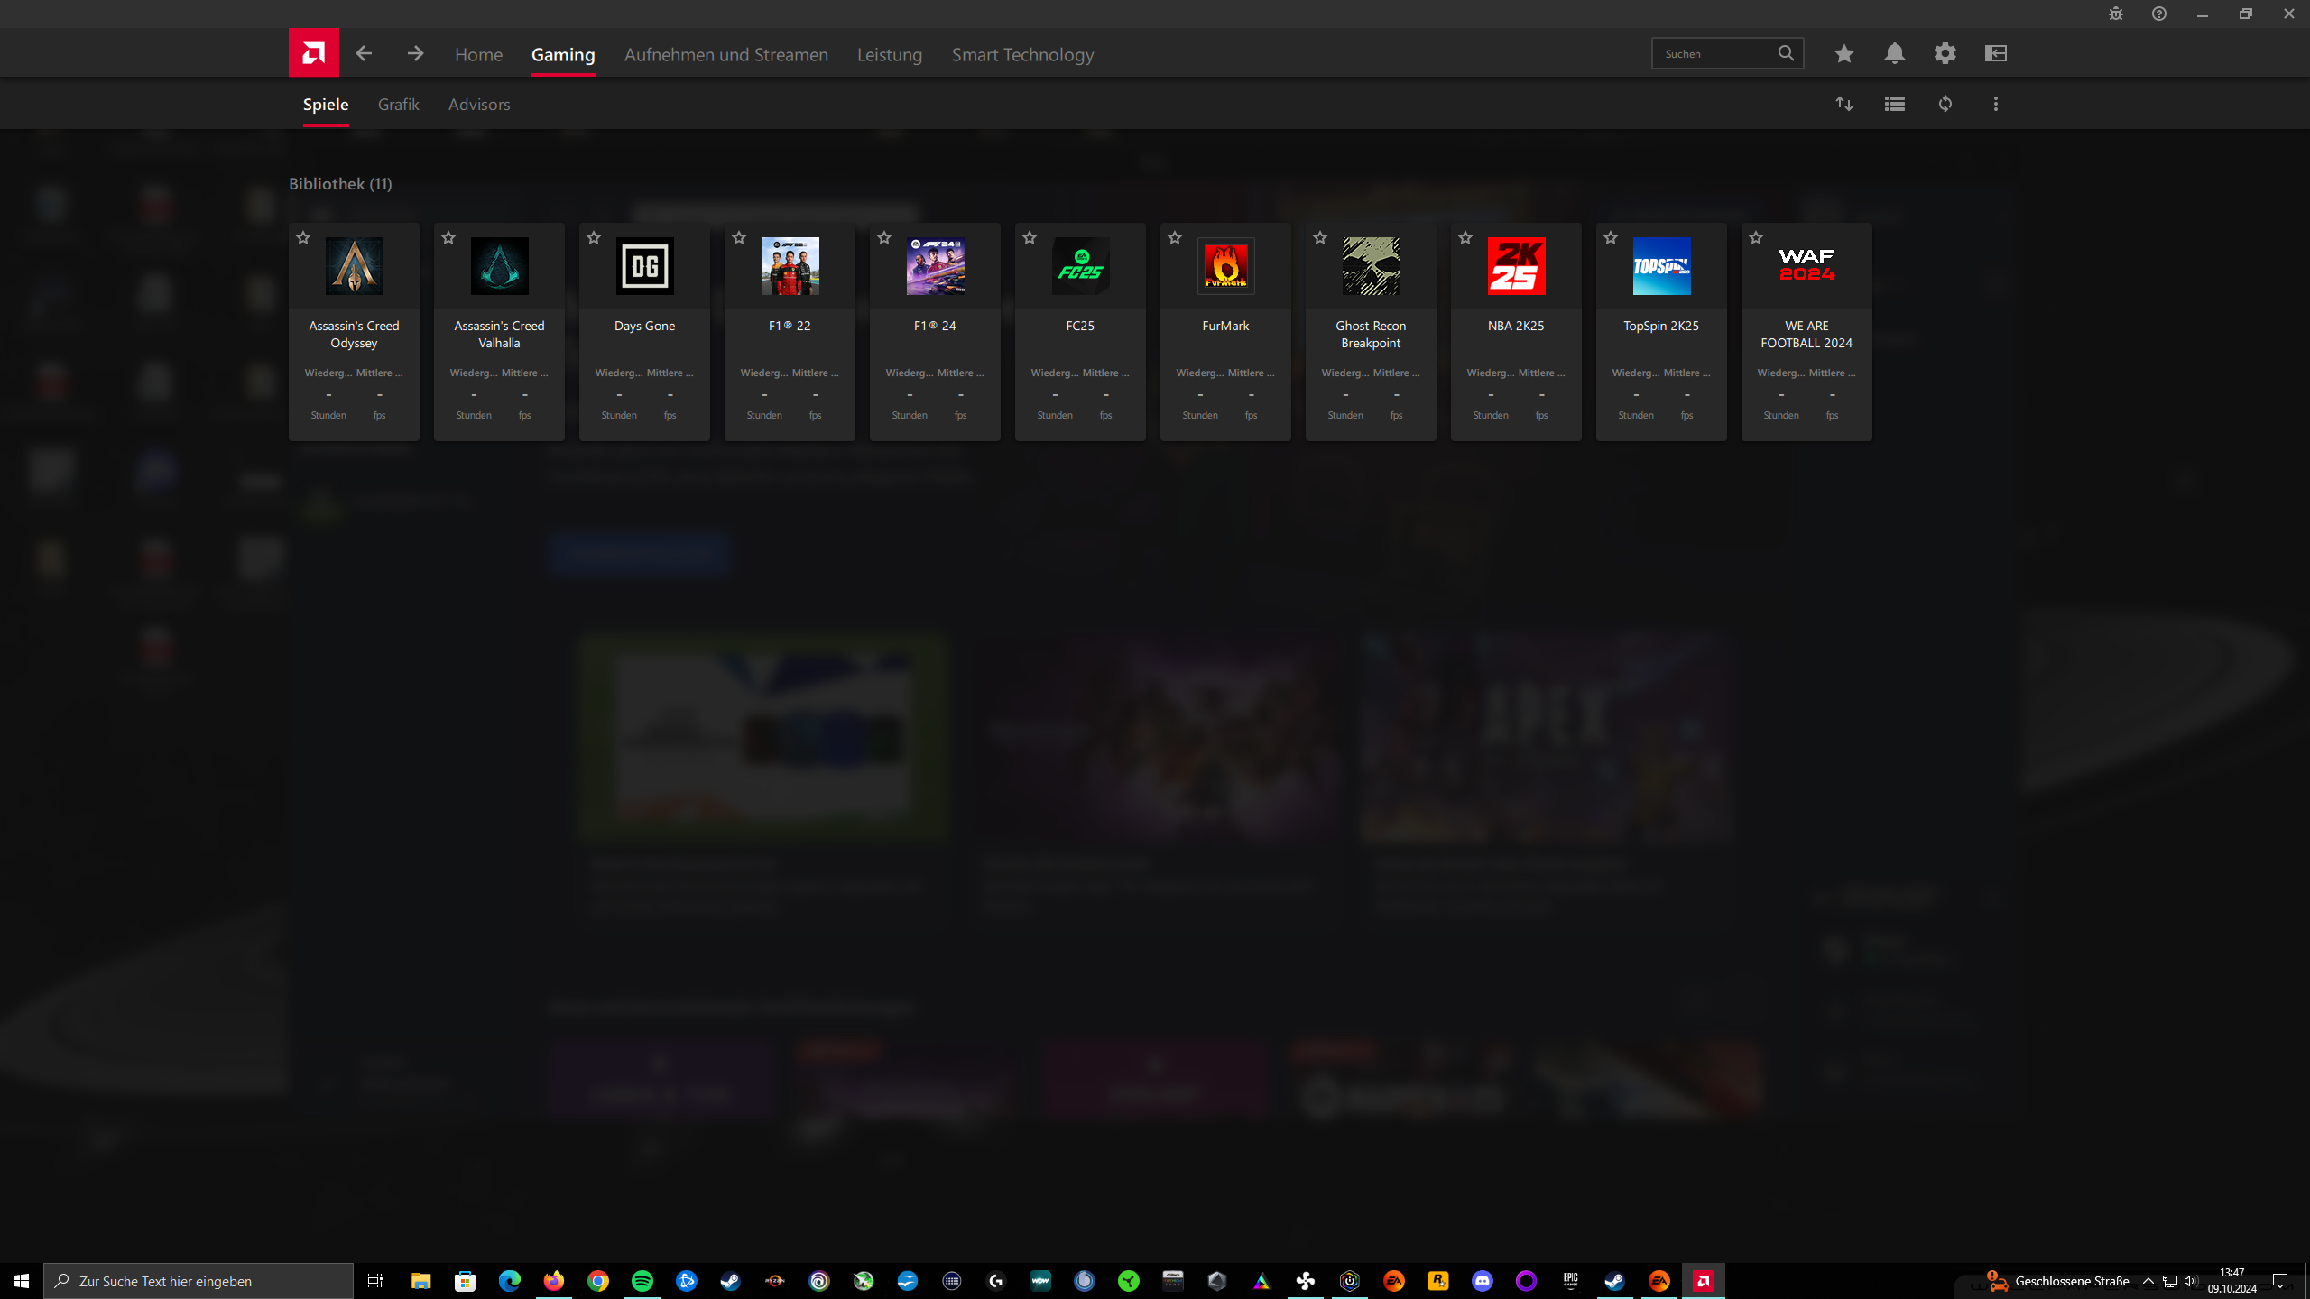Click the AMD logo home icon
The width and height of the screenshot is (2310, 1299).
click(313, 53)
